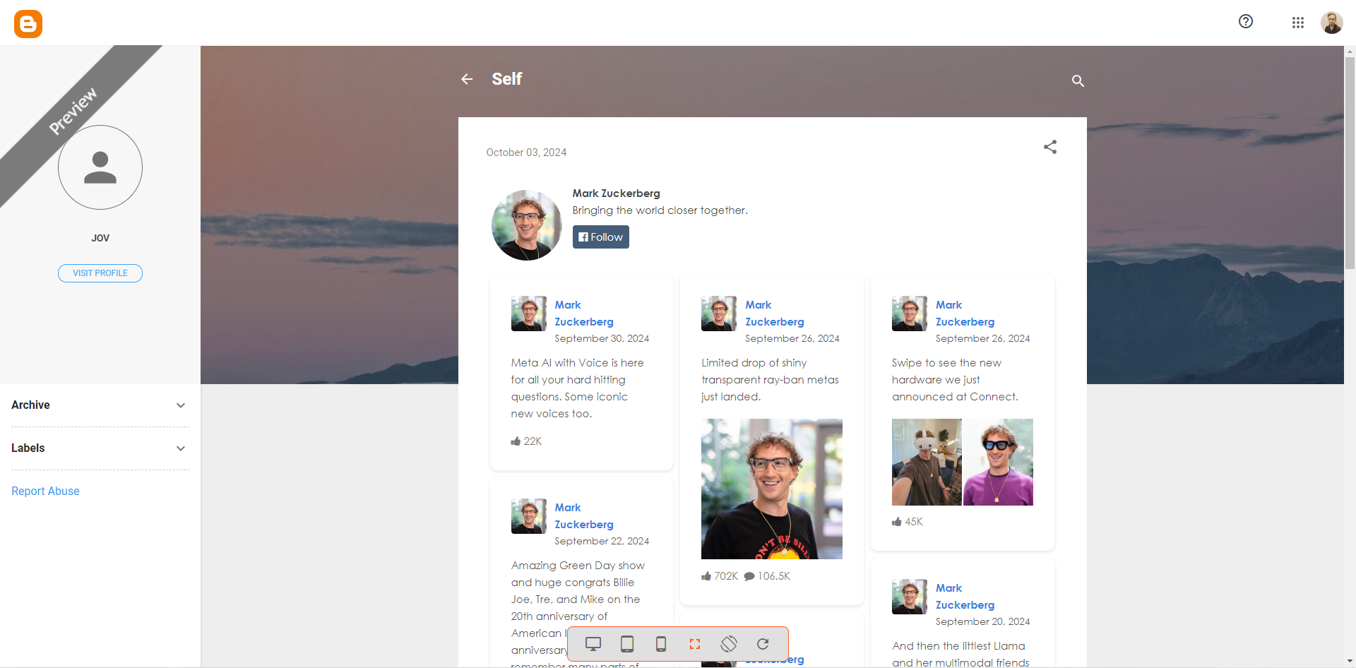The width and height of the screenshot is (1356, 668).
Task: Click the 'Meta AI with Voice' post text
Action: (578, 388)
